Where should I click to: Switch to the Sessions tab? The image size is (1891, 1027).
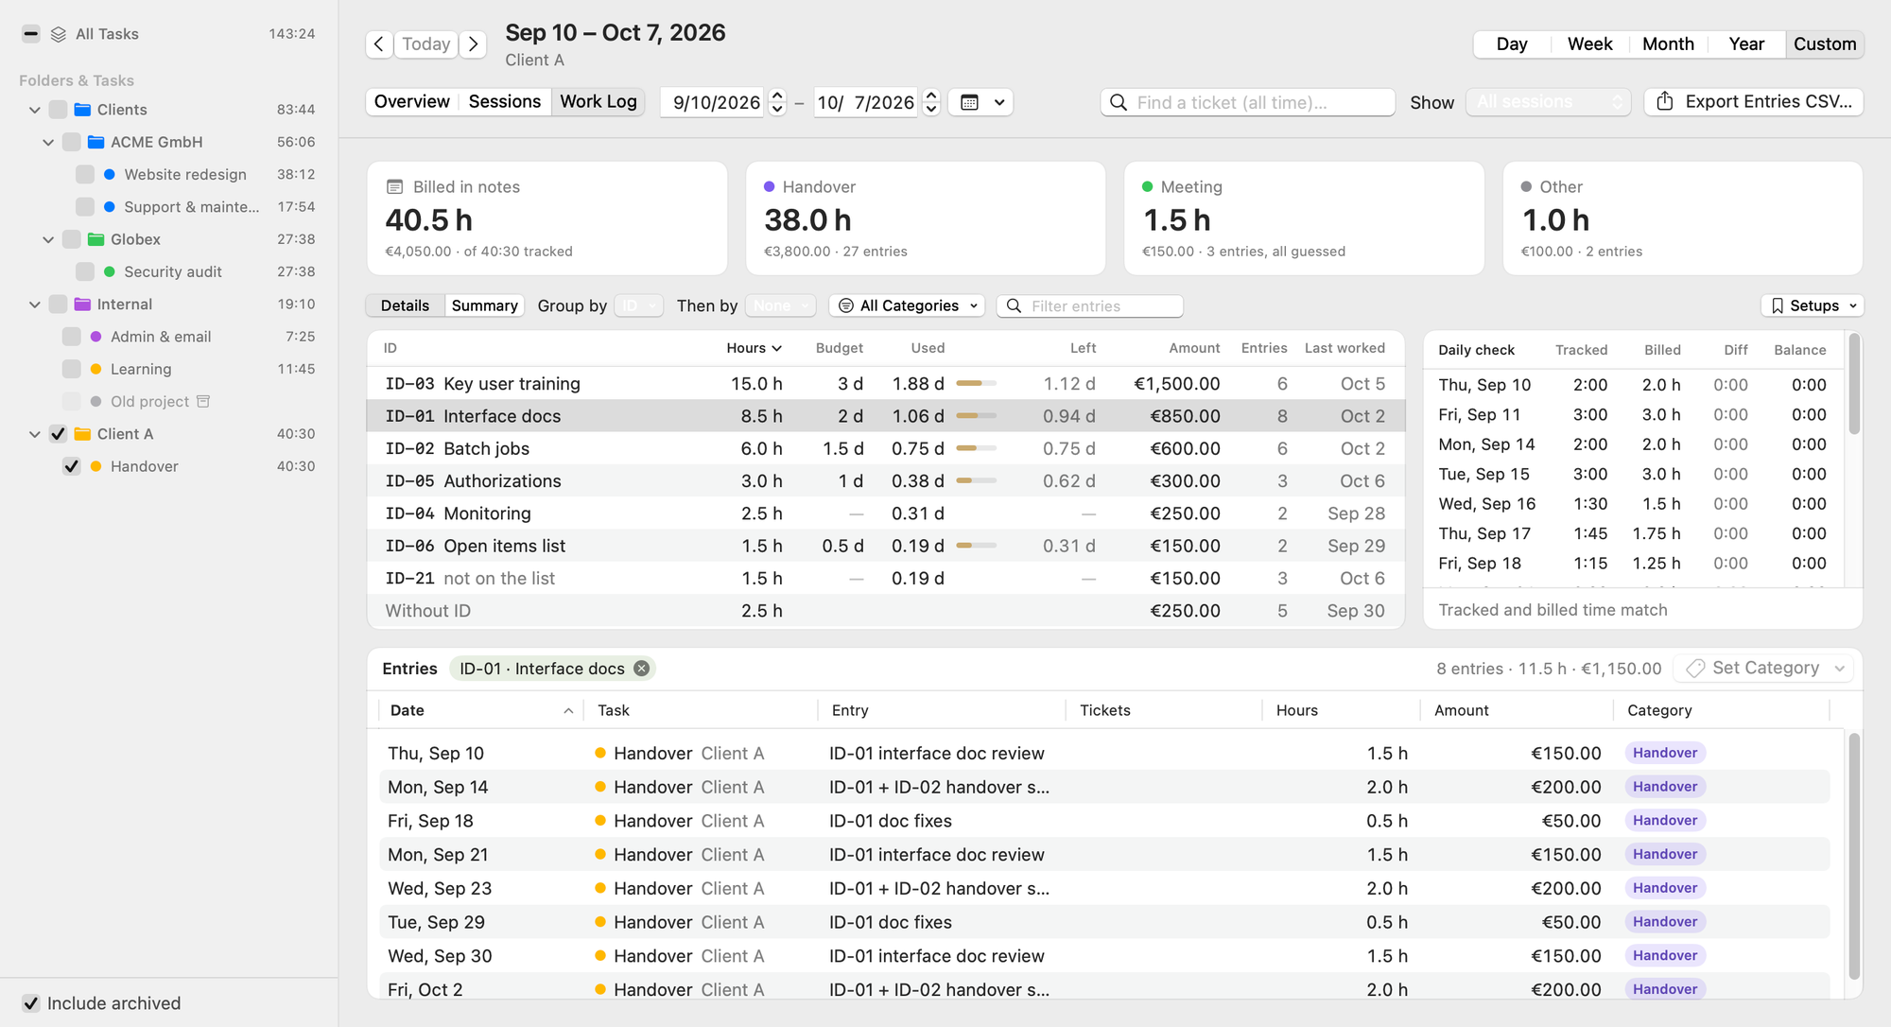(505, 101)
